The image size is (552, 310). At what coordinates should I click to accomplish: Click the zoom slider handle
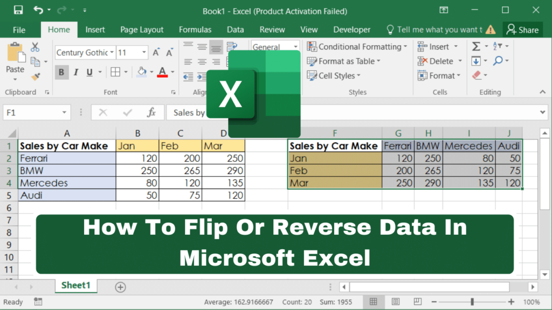[x=472, y=302]
